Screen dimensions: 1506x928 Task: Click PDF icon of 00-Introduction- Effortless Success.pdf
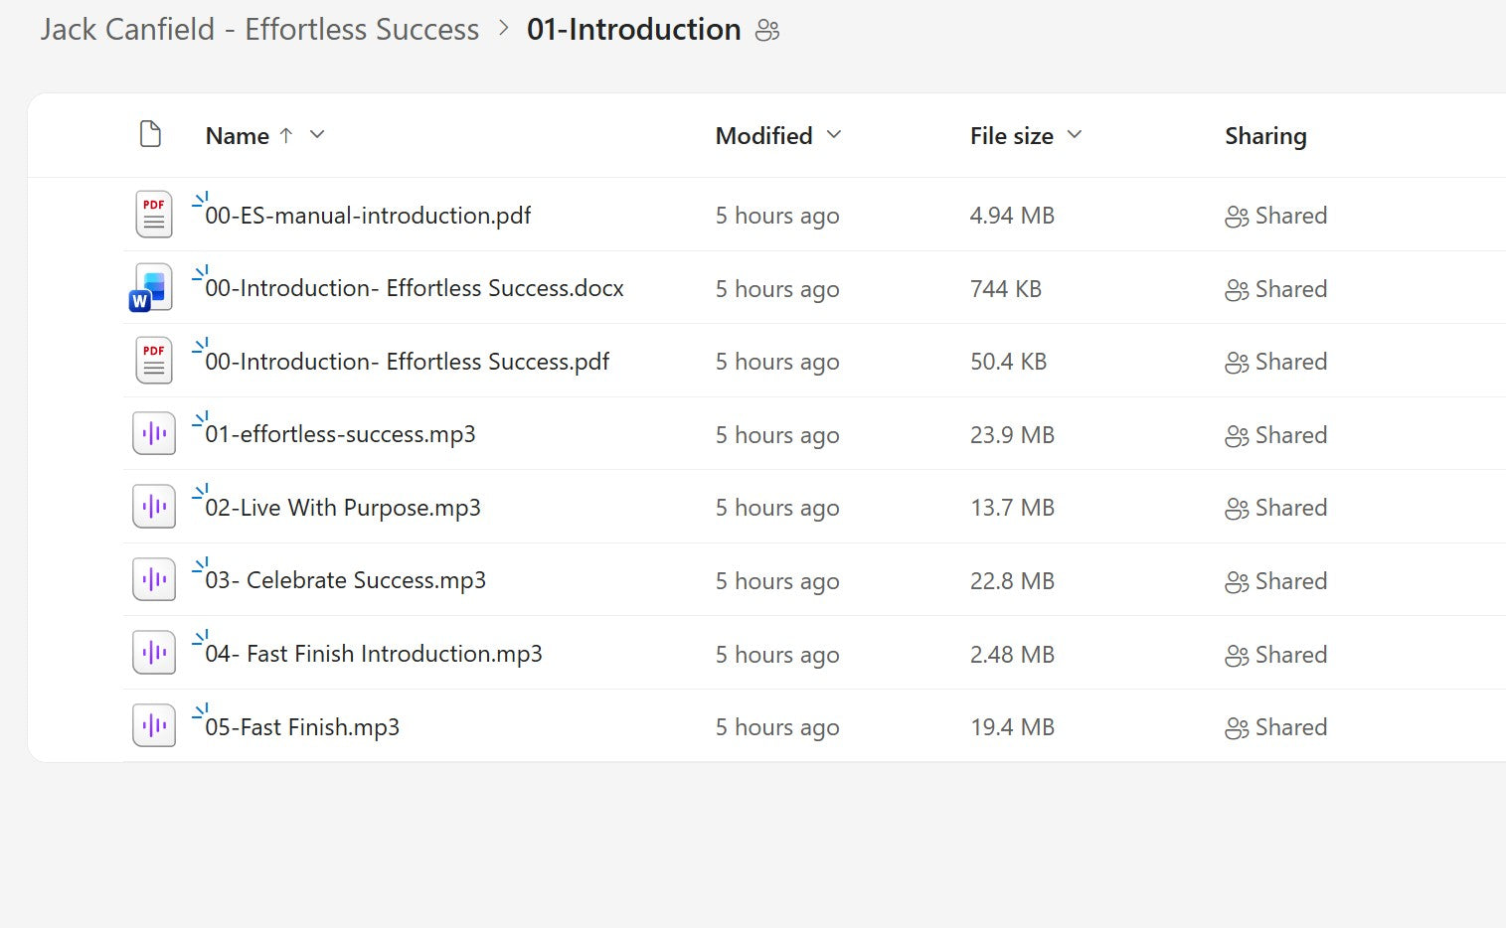(153, 361)
